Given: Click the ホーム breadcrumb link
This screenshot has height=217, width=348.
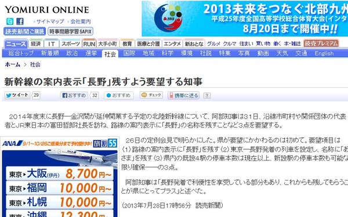Looking at the screenshot, I should coord(12,64).
